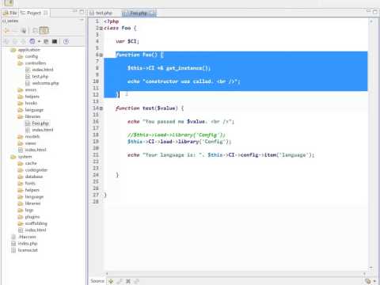Select the Source tab below the editor
Image resolution: width=380 pixels, height=285 pixels.
(x=97, y=281)
